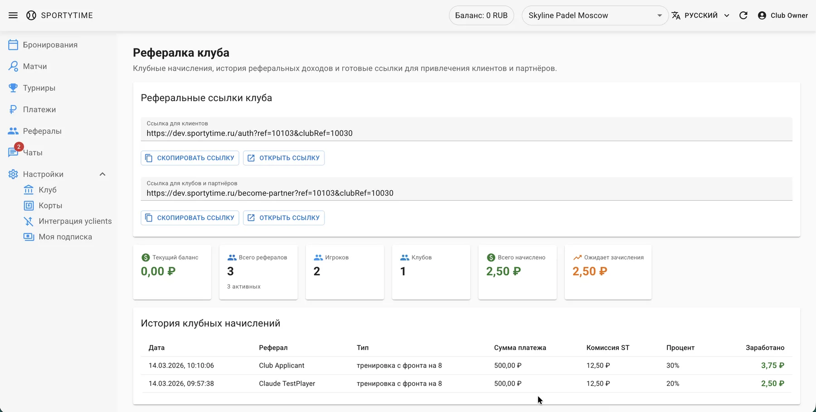The image size is (816, 412).
Task: Open Матчи in the sidebar
Action: (x=35, y=67)
